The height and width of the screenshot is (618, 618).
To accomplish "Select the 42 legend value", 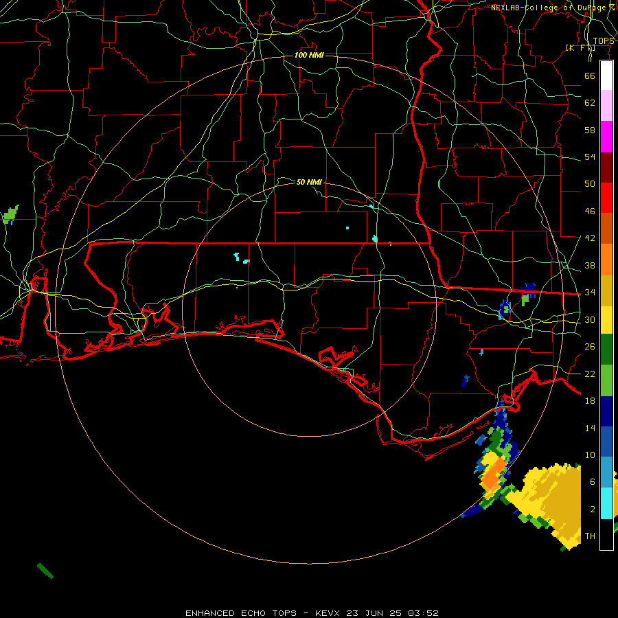I will [x=590, y=238].
